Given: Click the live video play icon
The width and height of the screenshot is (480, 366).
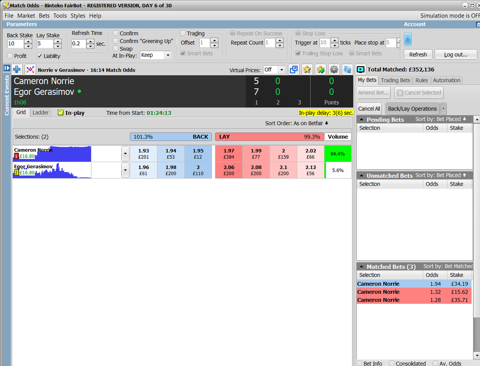Looking at the screenshot, I should [x=360, y=70].
